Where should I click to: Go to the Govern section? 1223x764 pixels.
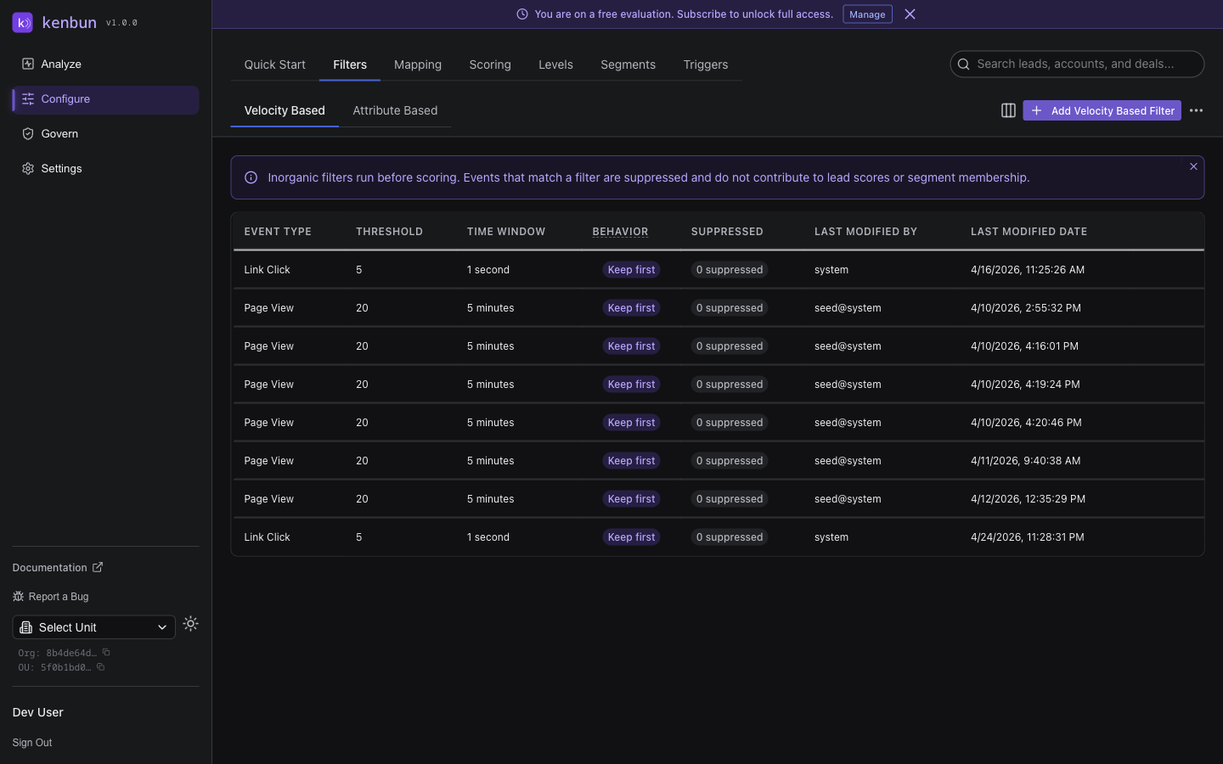point(105,134)
